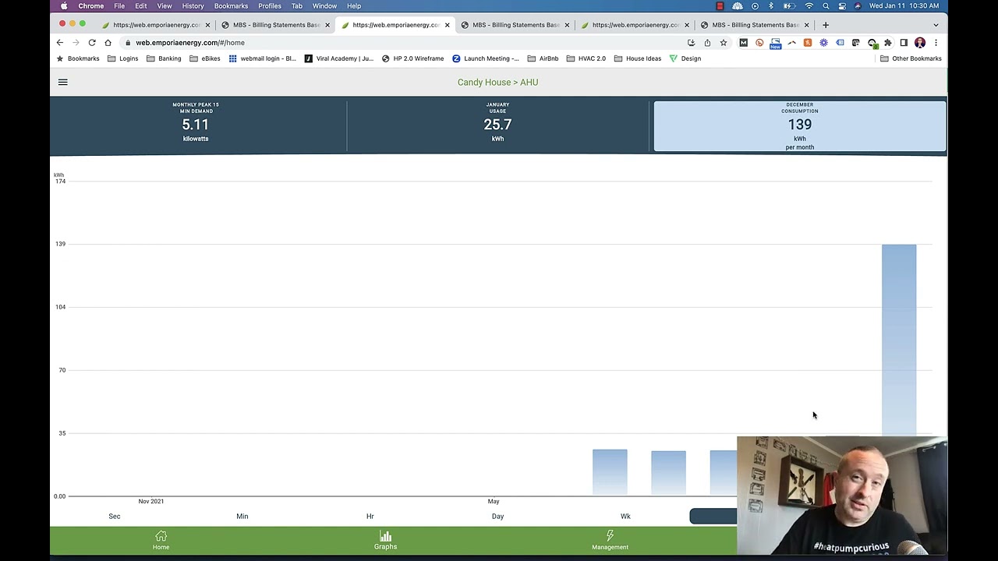Click the black M extension icon

tap(744, 43)
